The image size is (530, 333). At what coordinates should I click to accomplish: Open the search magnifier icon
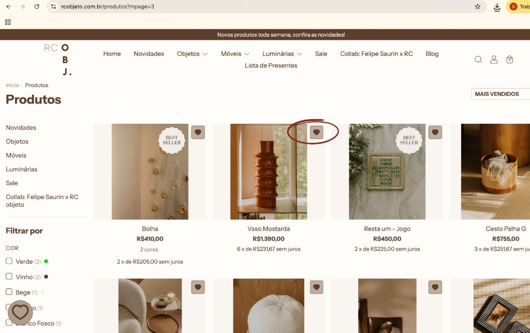(478, 60)
